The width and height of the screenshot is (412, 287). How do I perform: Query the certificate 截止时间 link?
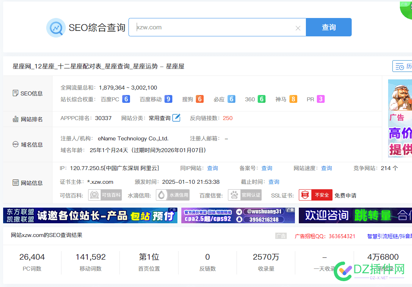(x=274, y=182)
